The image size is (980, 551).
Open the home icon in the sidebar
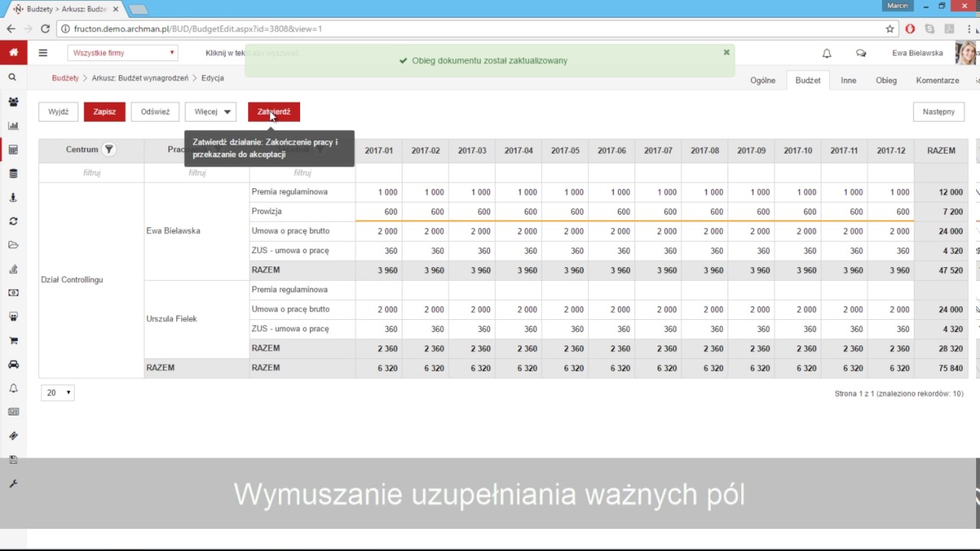pyautogui.click(x=13, y=53)
